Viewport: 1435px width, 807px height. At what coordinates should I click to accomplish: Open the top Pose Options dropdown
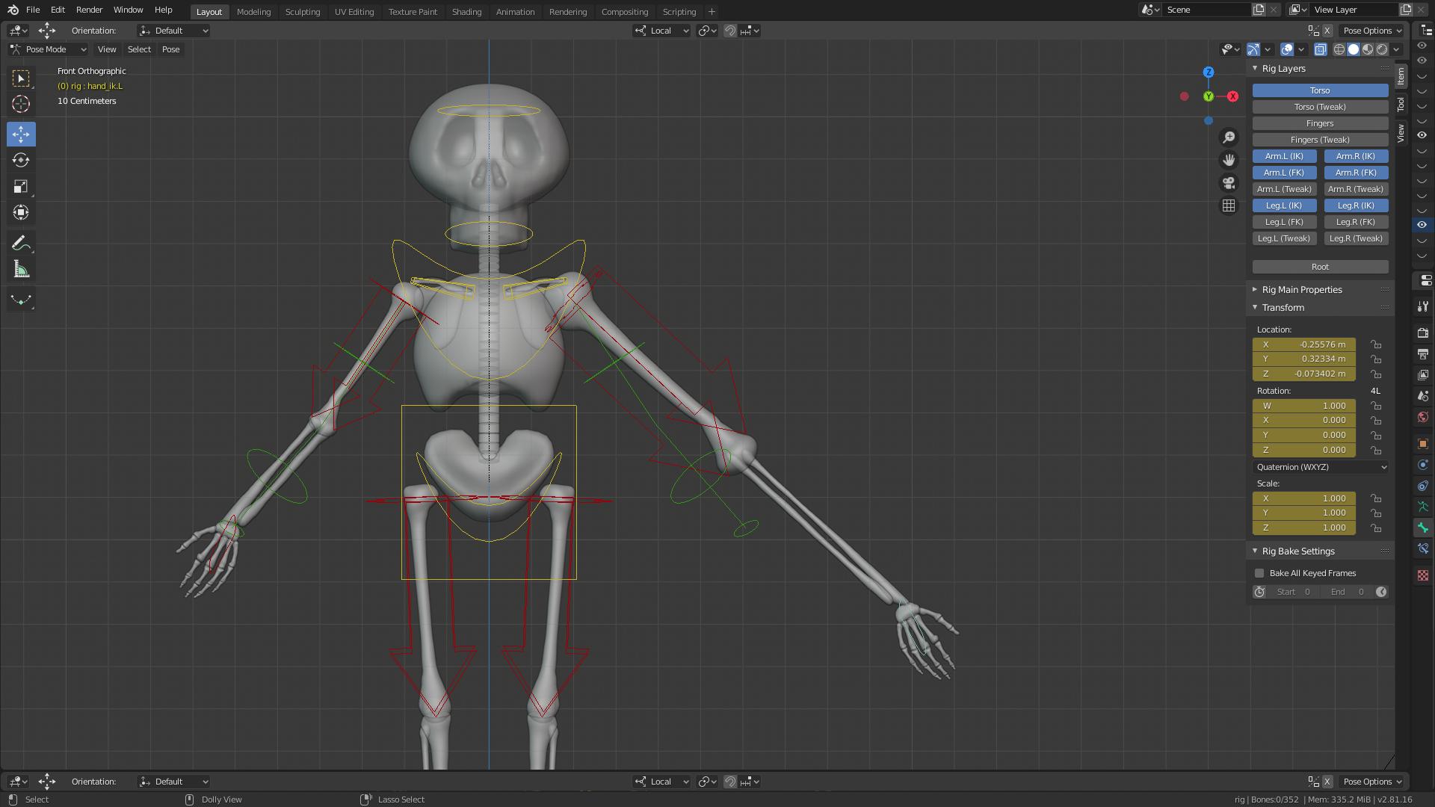[1372, 31]
